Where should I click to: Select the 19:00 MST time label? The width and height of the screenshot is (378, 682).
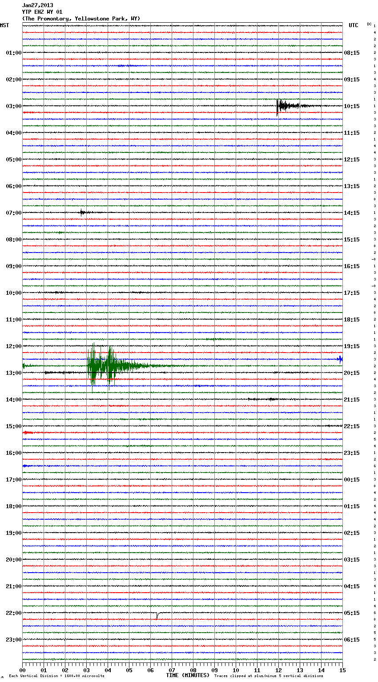point(13,533)
